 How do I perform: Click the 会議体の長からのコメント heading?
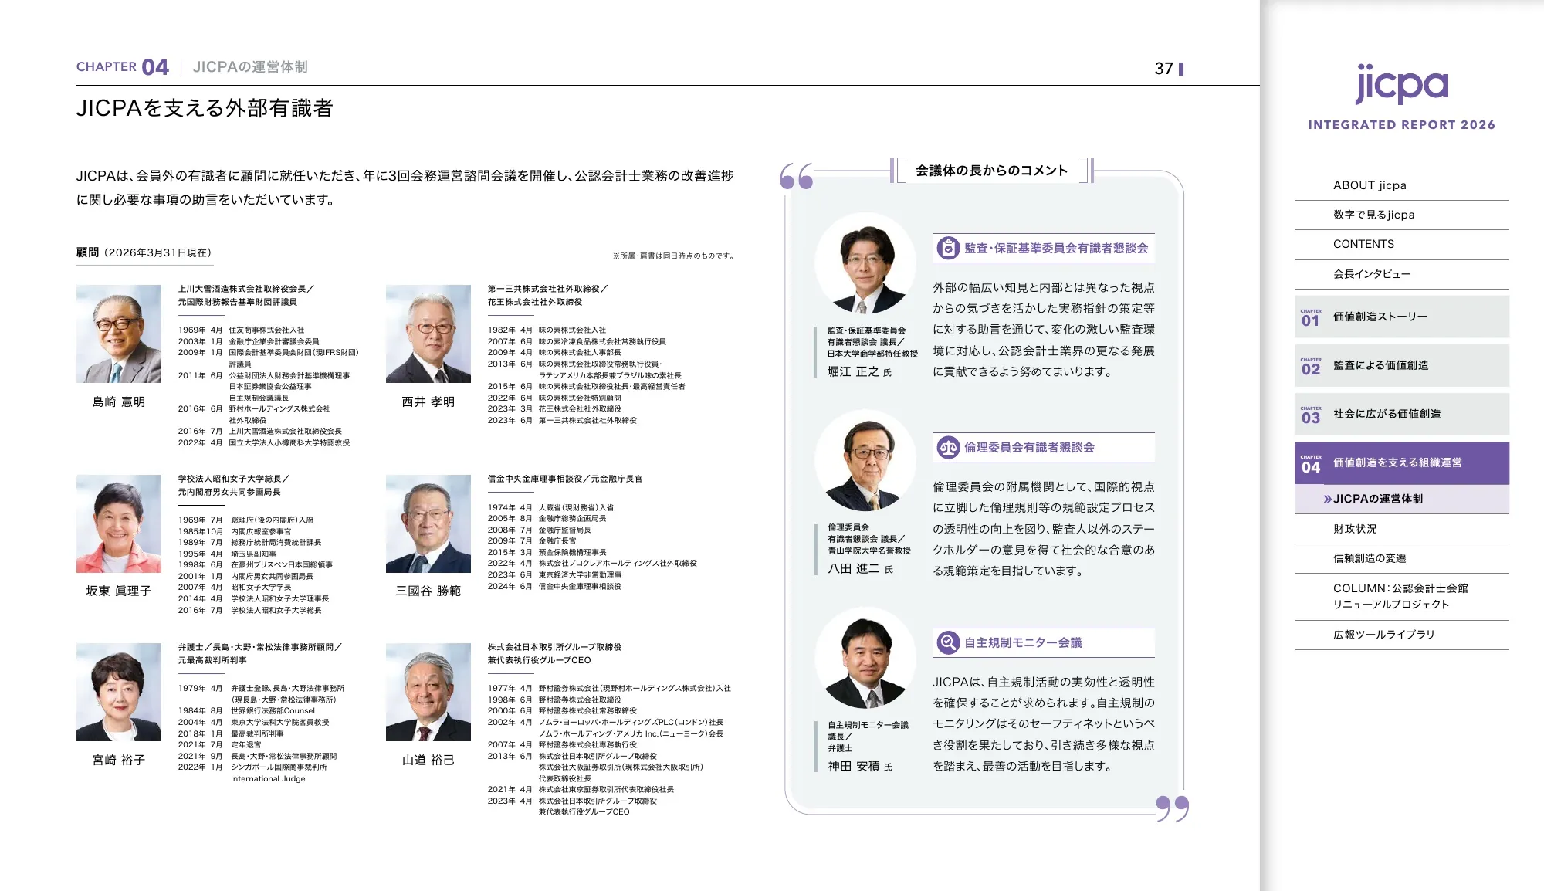(991, 171)
